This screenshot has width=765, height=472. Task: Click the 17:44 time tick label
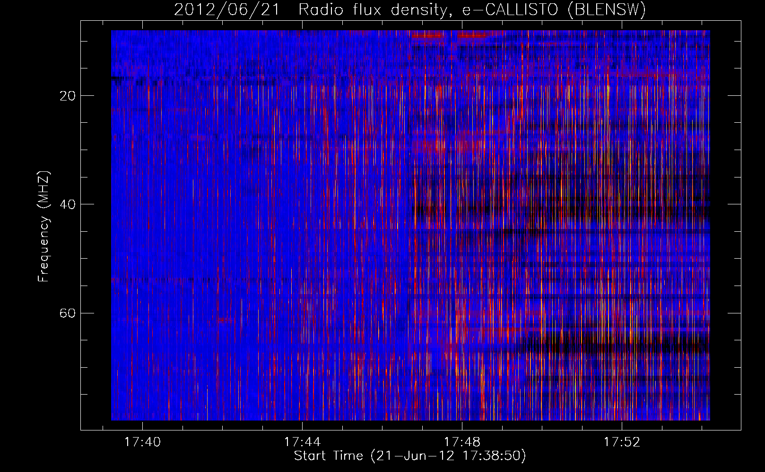(302, 442)
